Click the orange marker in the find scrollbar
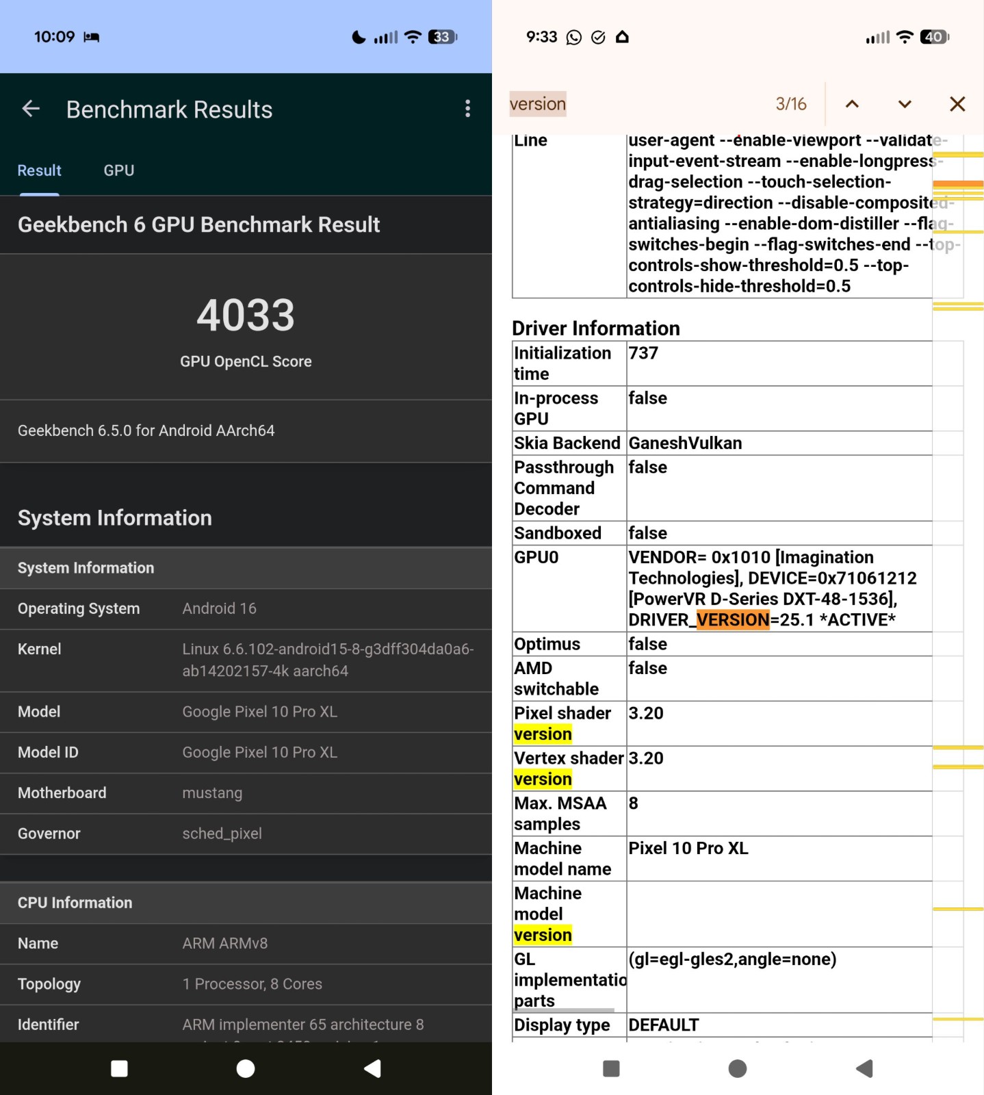 [x=957, y=184]
